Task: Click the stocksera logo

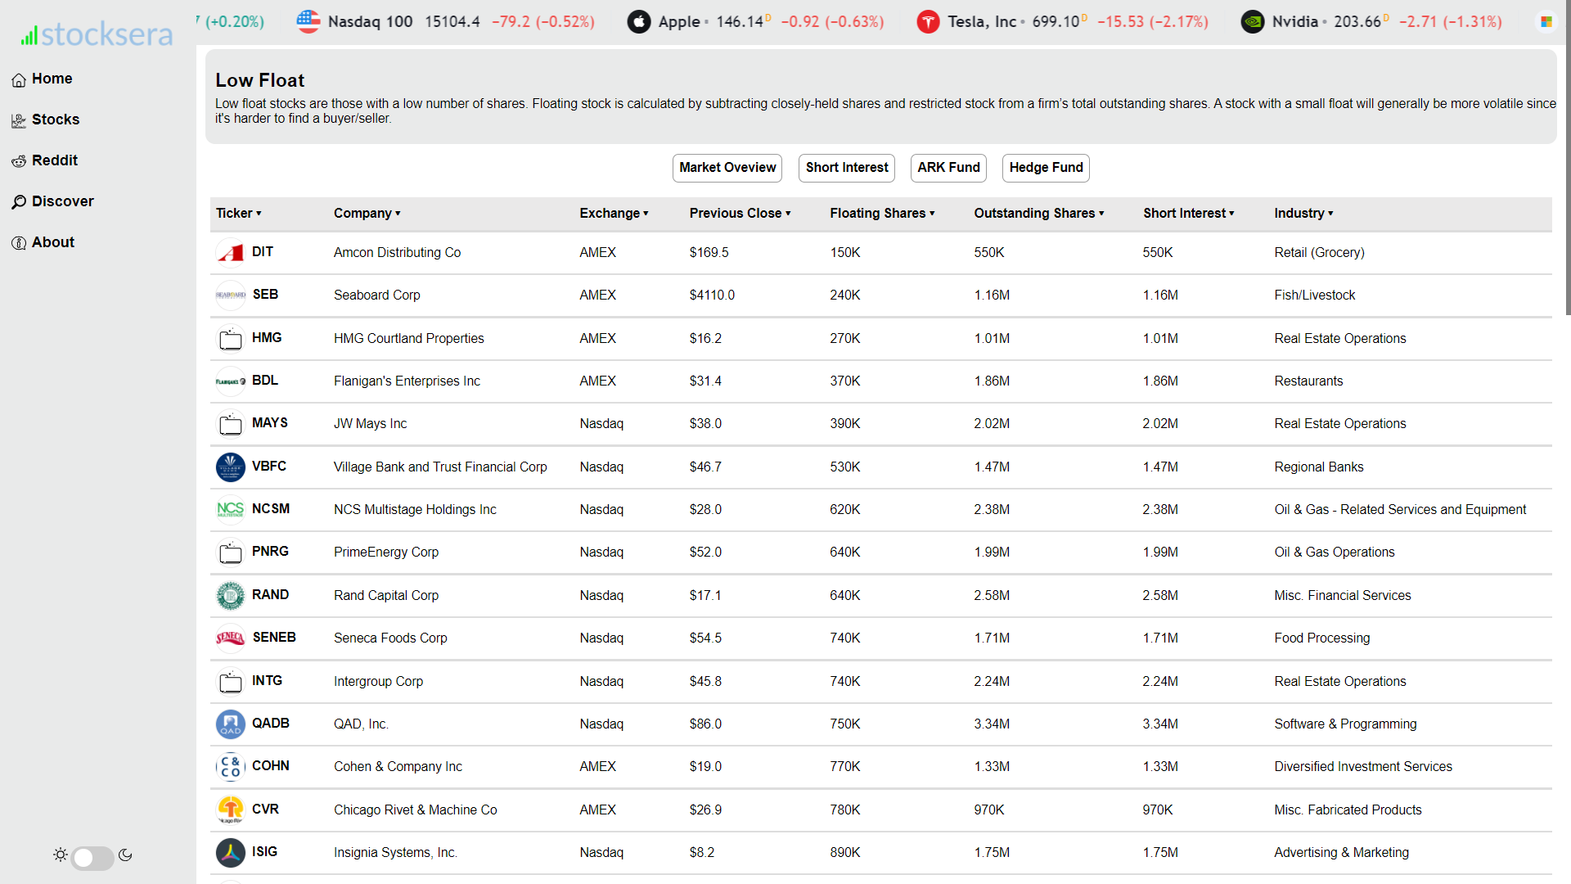Action: click(97, 34)
